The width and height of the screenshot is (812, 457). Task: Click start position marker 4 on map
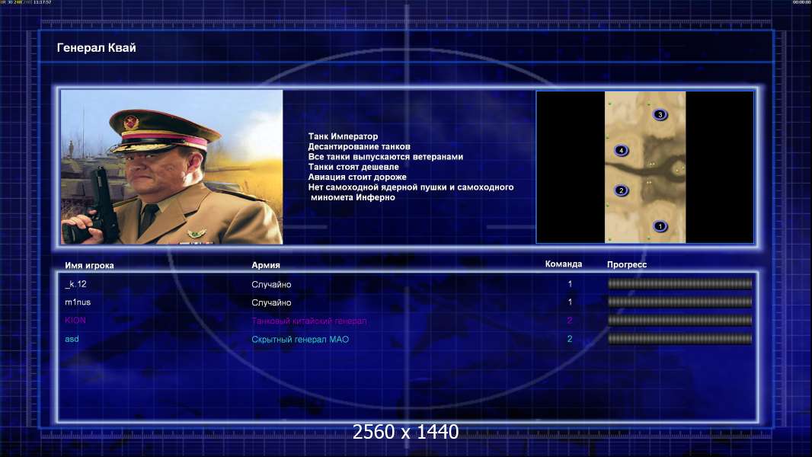(x=621, y=151)
